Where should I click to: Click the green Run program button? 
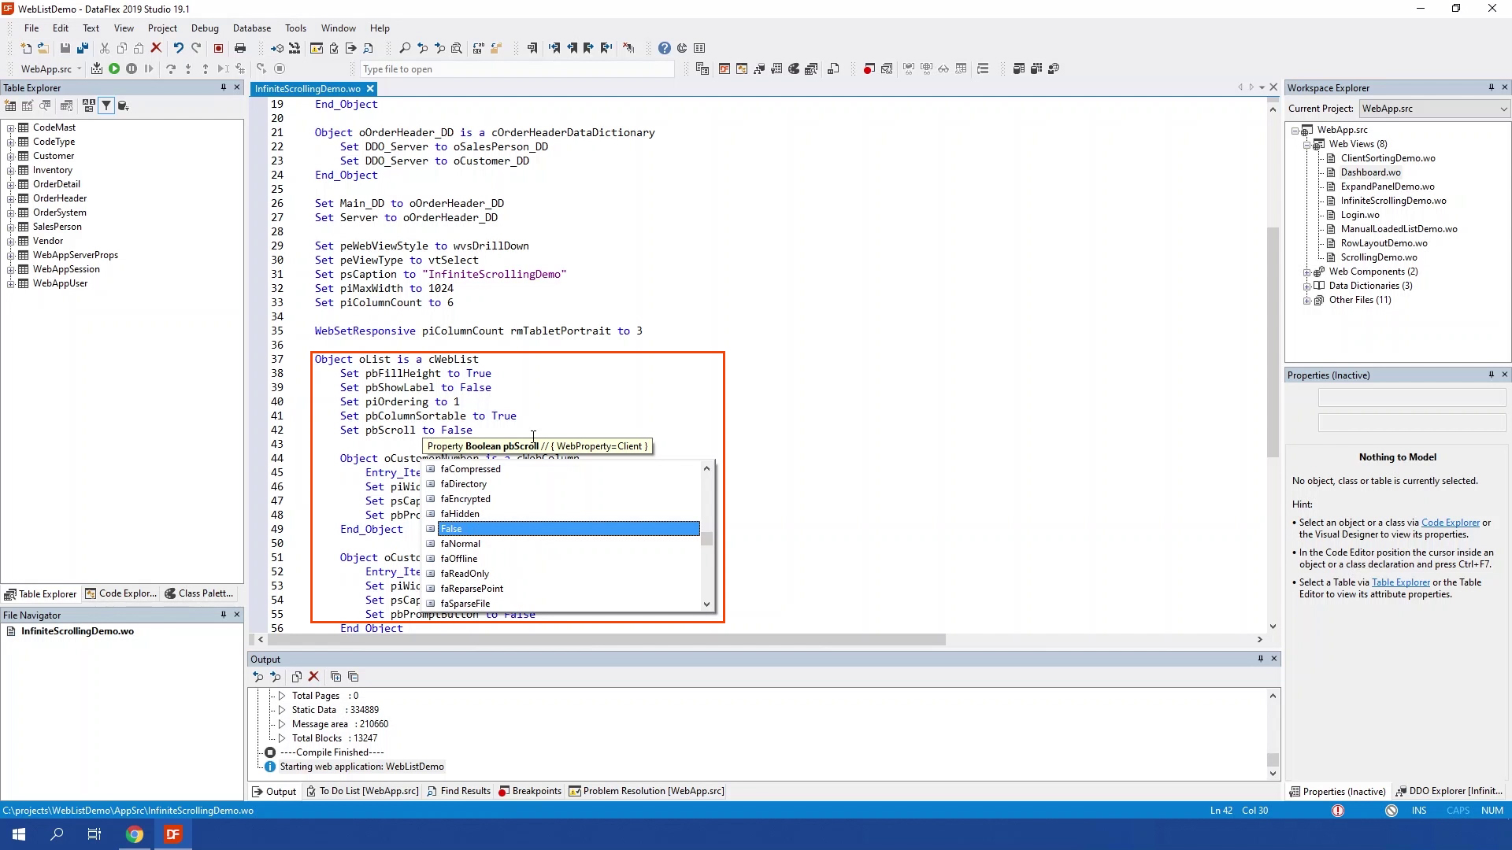(x=114, y=69)
